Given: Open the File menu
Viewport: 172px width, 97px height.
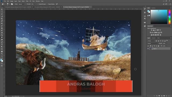Looking at the screenshot, I should point(5,1).
